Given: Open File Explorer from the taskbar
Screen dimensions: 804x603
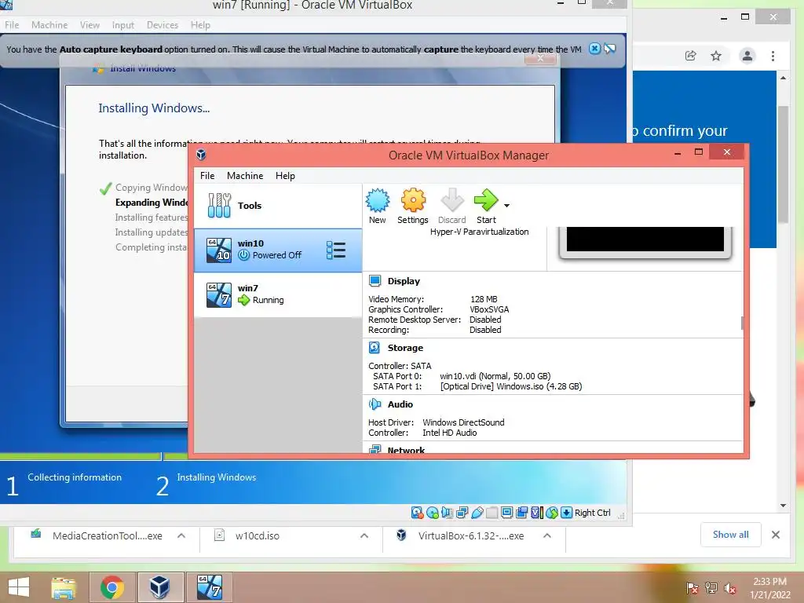Looking at the screenshot, I should click(64, 587).
